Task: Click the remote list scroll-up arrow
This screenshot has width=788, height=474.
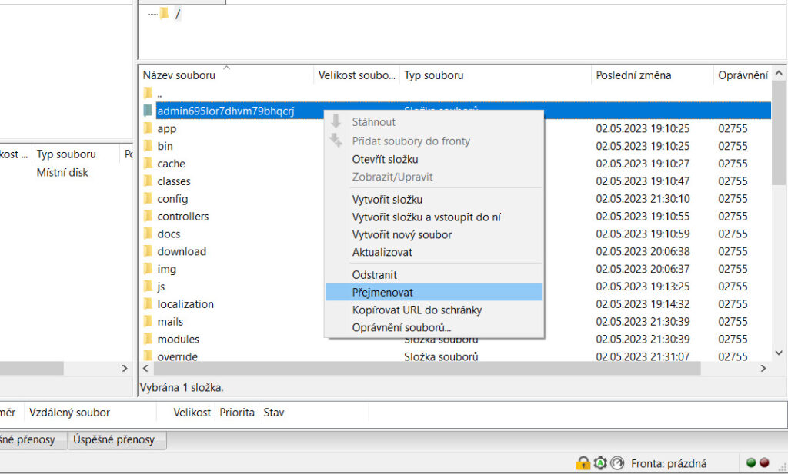Action: coord(779,73)
